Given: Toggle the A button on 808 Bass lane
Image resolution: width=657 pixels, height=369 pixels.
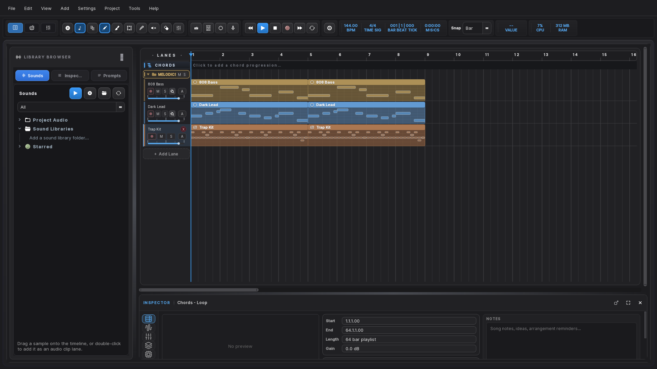Looking at the screenshot, I should coord(182,91).
